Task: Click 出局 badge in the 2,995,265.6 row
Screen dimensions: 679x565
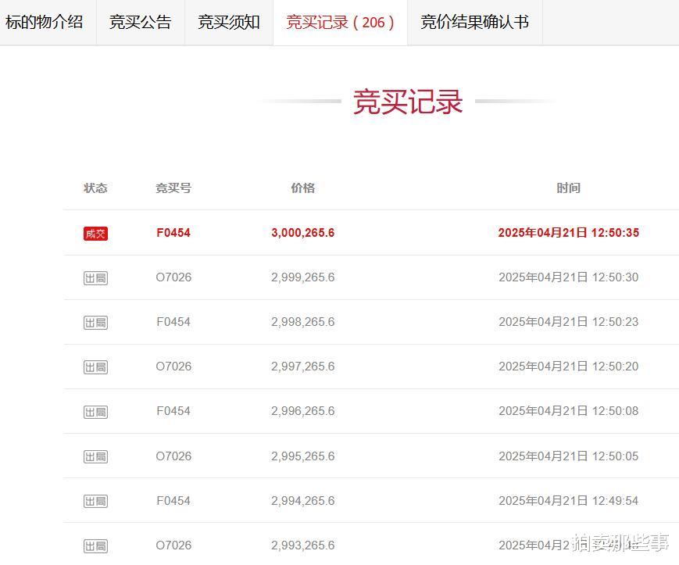Action: pyautogui.click(x=95, y=456)
